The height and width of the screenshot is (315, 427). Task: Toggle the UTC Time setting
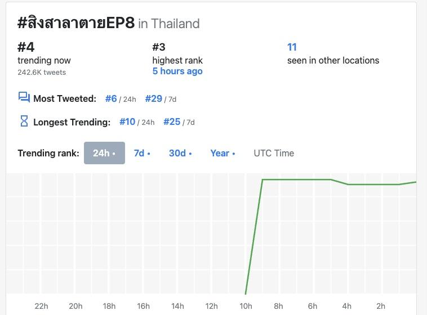point(274,153)
